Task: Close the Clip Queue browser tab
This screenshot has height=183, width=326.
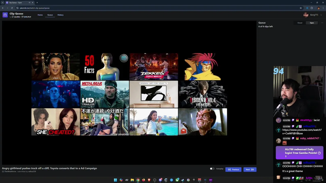Action: [x=33, y=3]
